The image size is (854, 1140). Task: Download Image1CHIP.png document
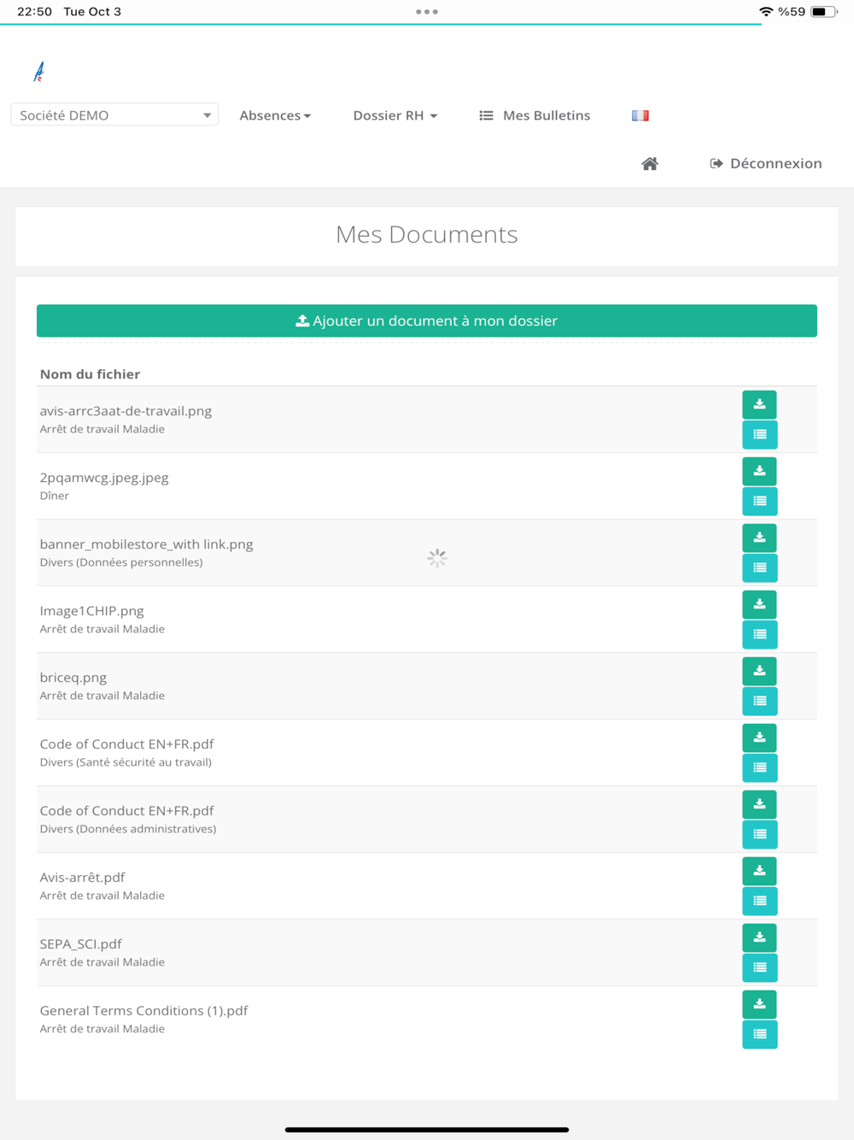pos(759,604)
